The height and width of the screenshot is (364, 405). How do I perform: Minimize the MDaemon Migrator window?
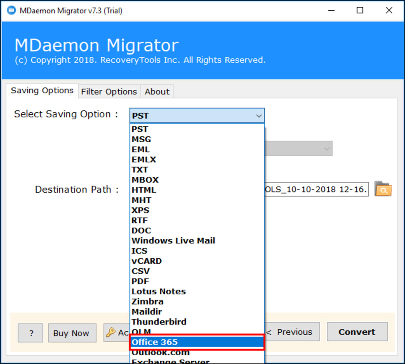tap(331, 10)
